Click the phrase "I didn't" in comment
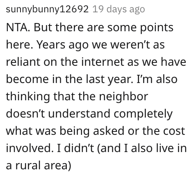Viewport: 196px width, 180px height. coord(75,148)
